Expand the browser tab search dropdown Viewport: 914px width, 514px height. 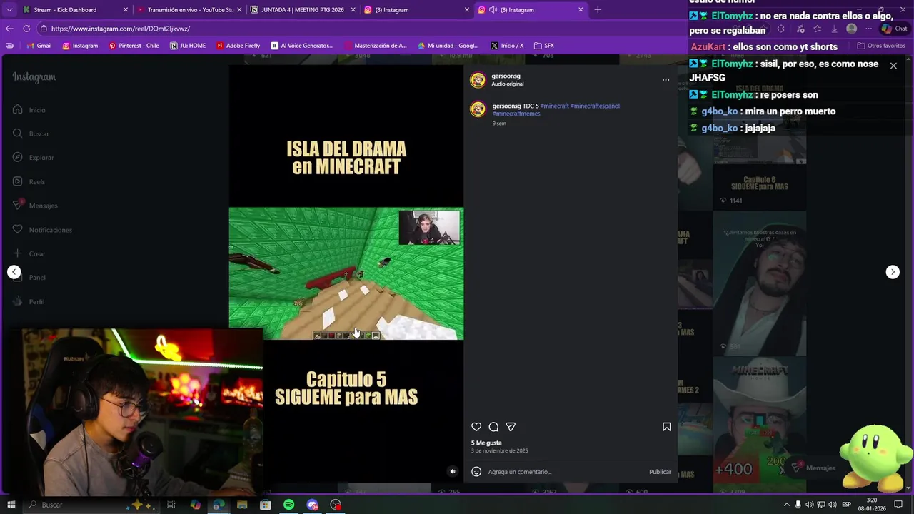(x=9, y=10)
